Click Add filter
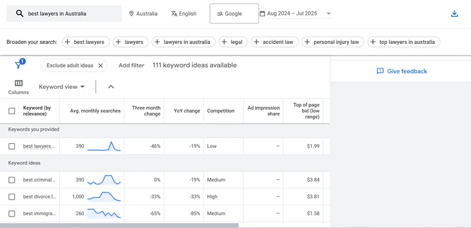 [131, 65]
